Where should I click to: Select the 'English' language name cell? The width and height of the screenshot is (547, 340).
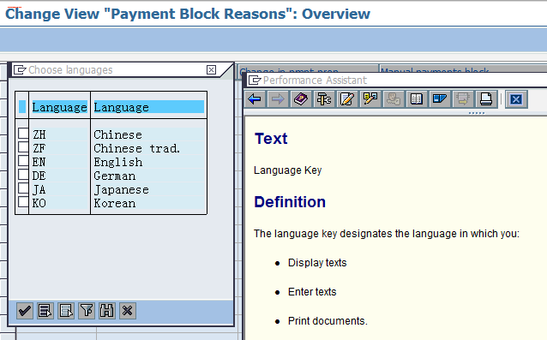pyautogui.click(x=148, y=162)
